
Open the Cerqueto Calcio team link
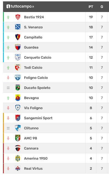click(x=38, y=58)
